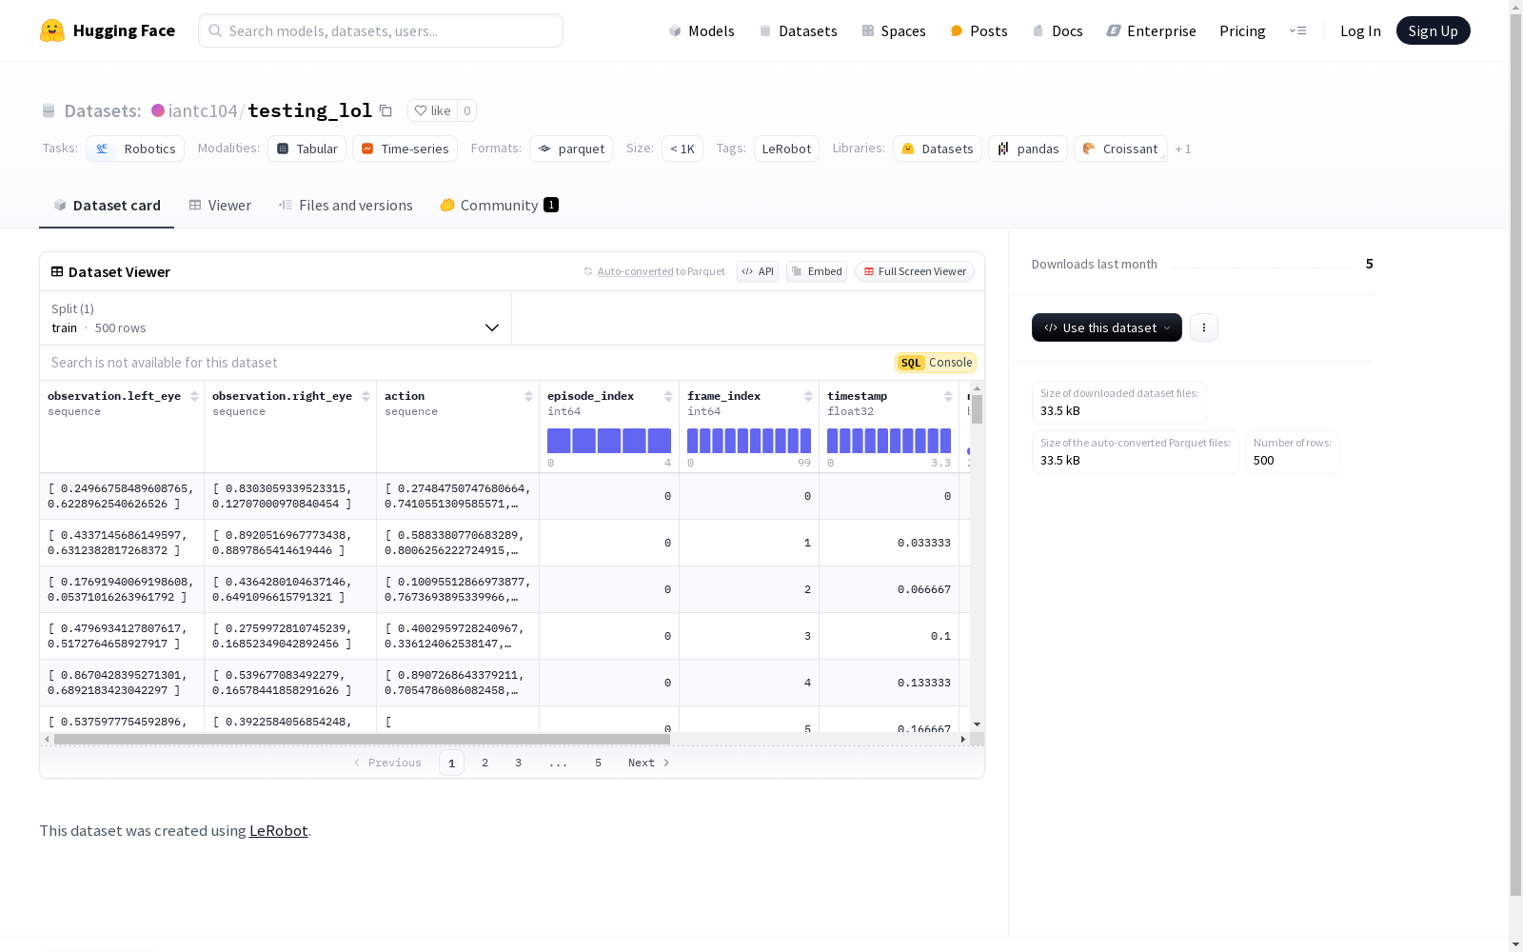Expand the Use this dataset dropdown
This screenshot has height=952, width=1523.
tap(1107, 327)
